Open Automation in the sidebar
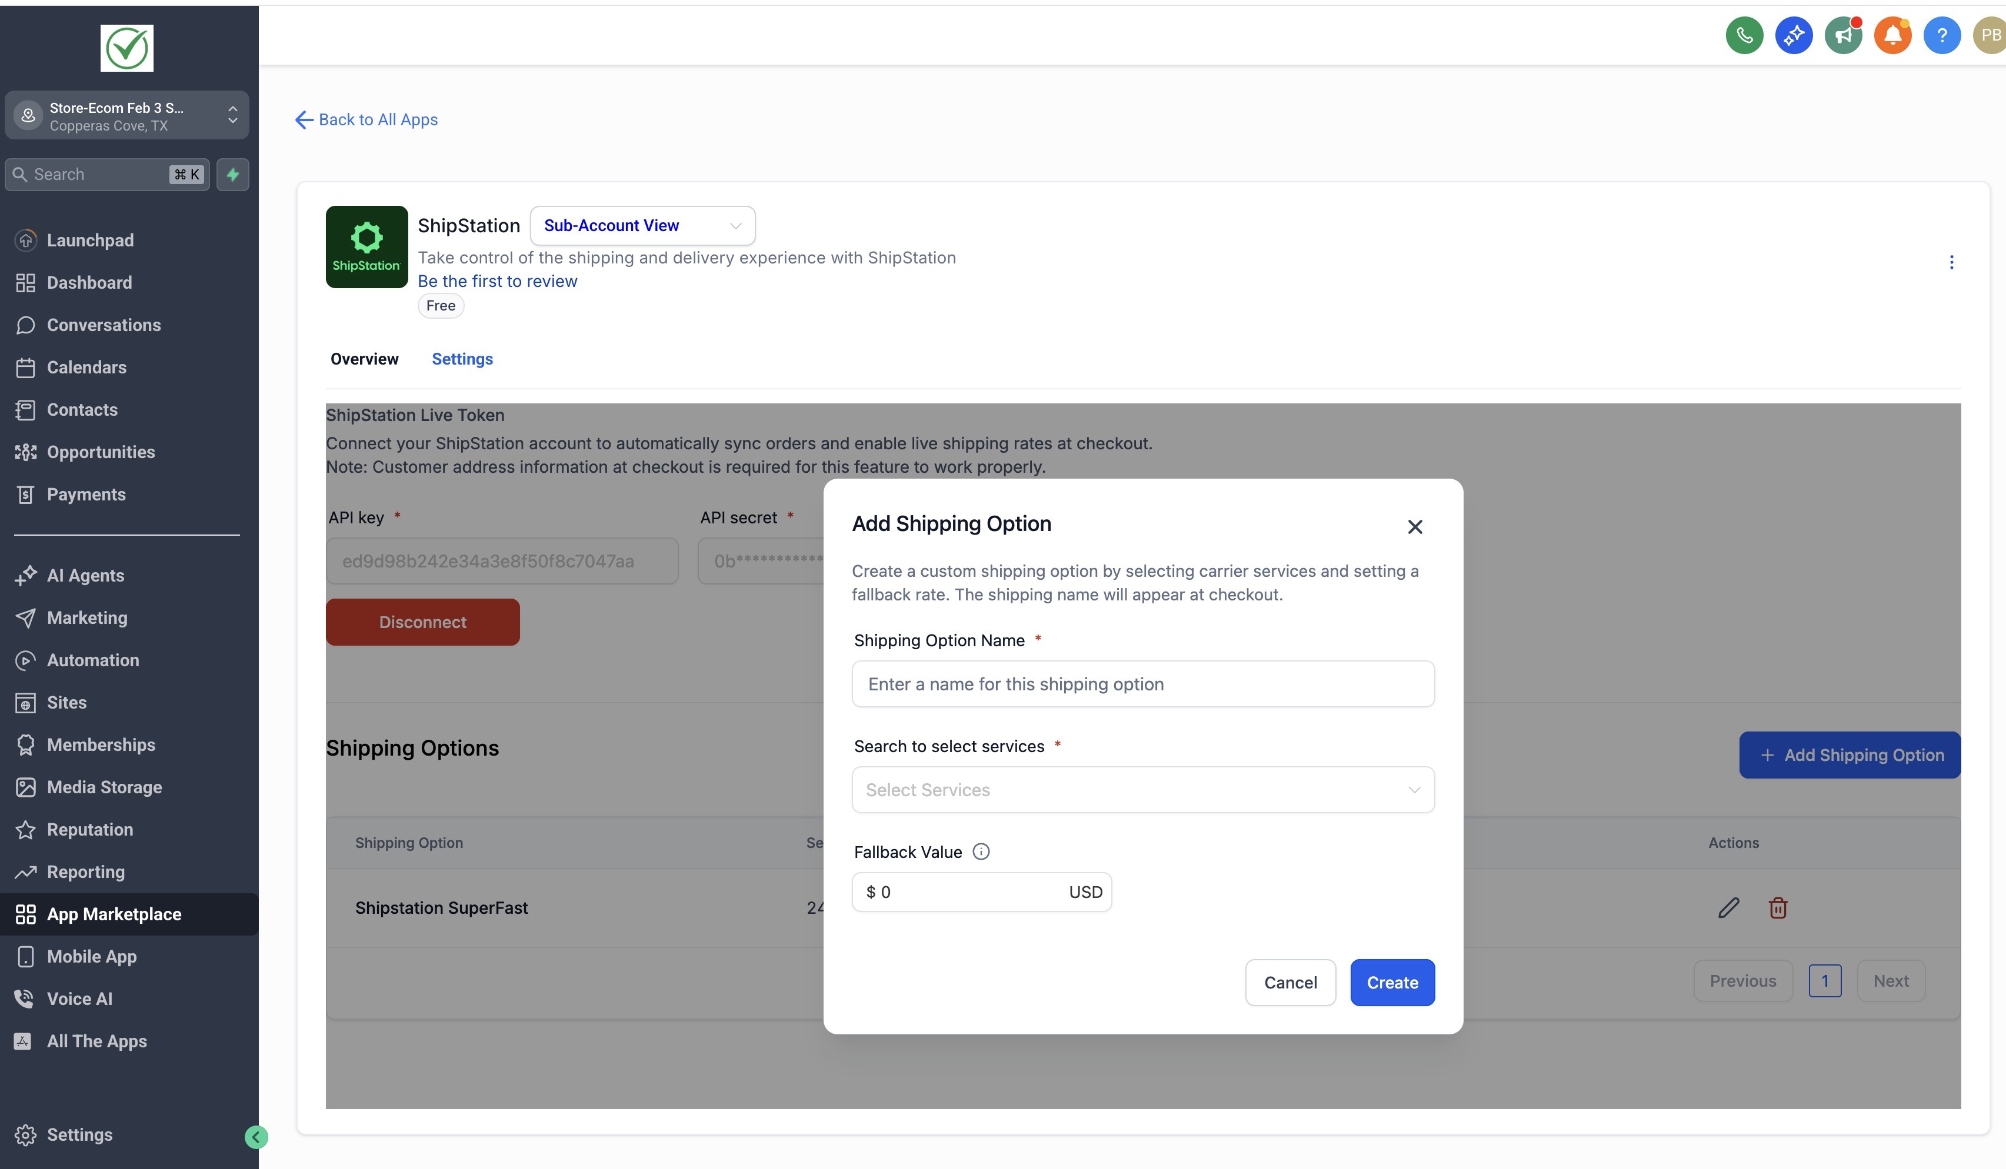Image resolution: width=2006 pixels, height=1169 pixels. [92, 660]
